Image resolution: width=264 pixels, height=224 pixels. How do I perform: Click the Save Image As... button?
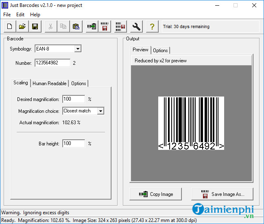pyautogui.click(x=222, y=194)
